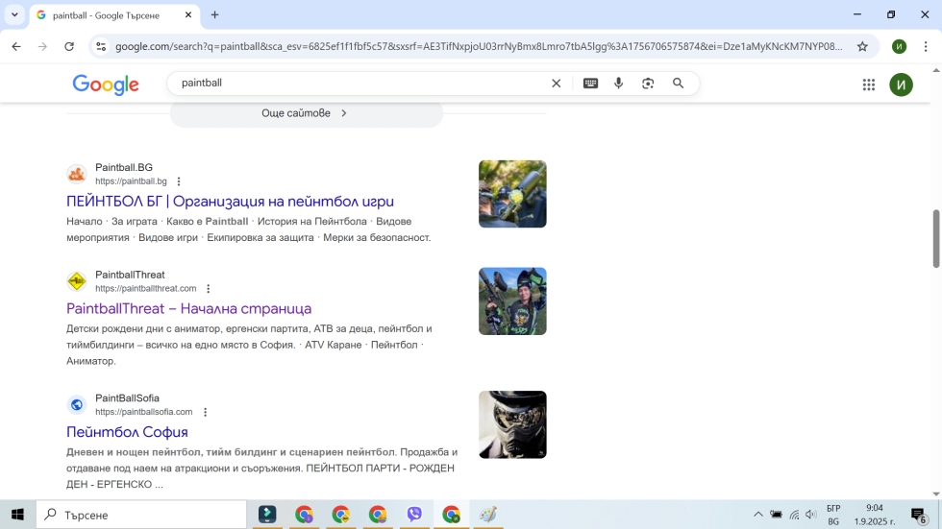The width and height of the screenshot is (942, 529).
Task: Open ПЕЙНТБОЛ БГ result link
Action: tap(230, 202)
